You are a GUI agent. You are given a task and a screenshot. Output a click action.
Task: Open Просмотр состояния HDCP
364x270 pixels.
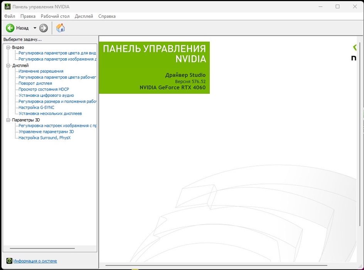tap(44, 89)
